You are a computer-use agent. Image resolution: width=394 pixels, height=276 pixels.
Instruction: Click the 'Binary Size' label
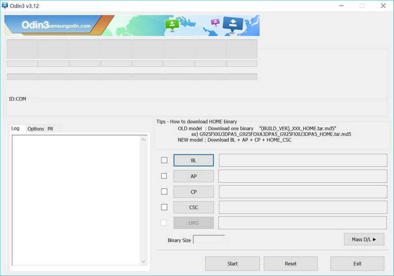click(x=179, y=240)
